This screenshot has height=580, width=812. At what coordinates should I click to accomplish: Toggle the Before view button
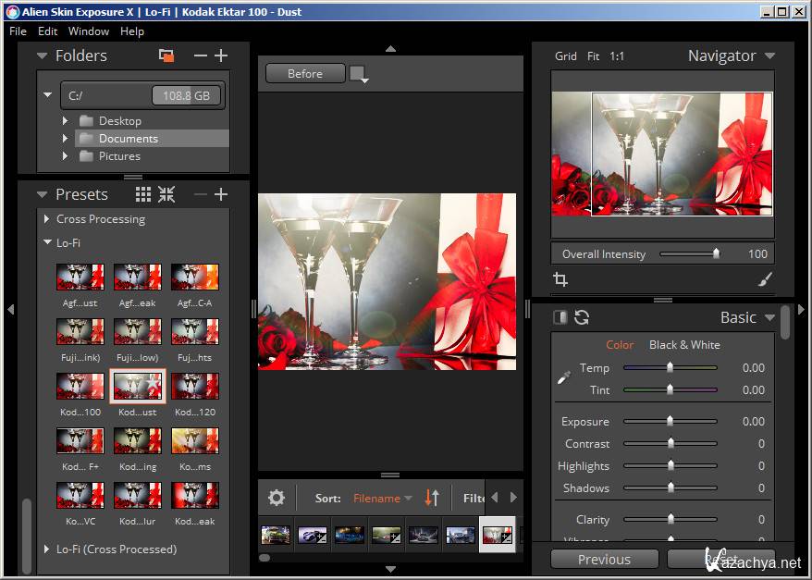click(x=305, y=73)
